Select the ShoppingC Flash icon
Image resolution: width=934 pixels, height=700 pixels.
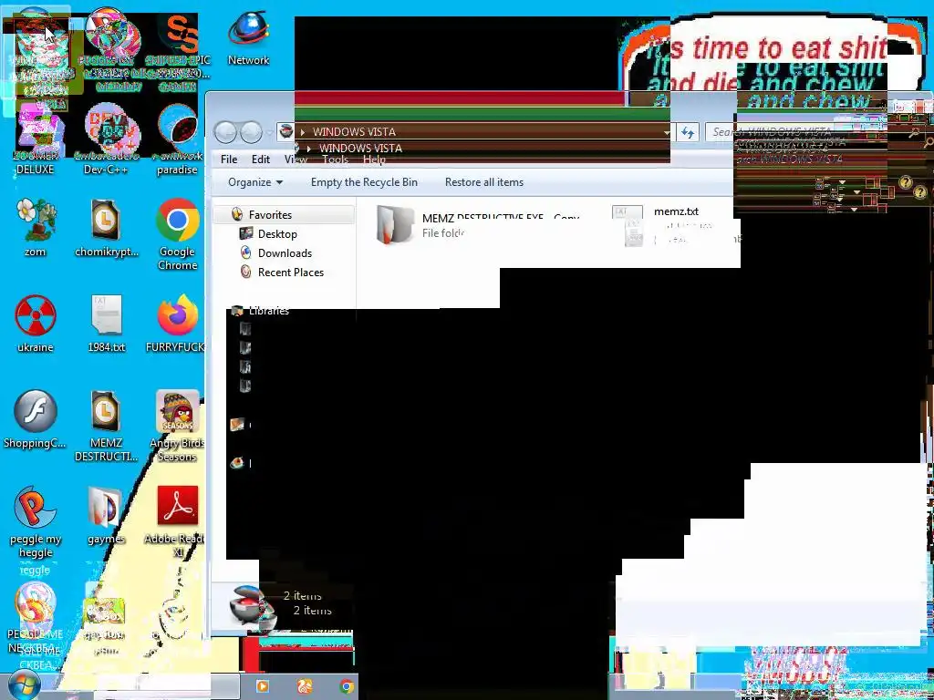[36, 419]
